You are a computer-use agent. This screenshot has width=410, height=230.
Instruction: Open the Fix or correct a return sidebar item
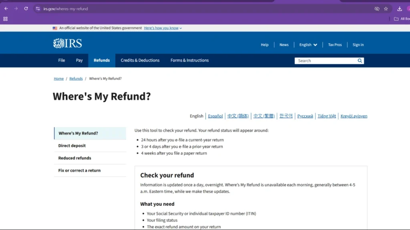(x=79, y=171)
